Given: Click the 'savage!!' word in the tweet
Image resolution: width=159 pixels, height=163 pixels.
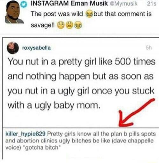Looking at the screenshot, I should (x=43, y=25).
